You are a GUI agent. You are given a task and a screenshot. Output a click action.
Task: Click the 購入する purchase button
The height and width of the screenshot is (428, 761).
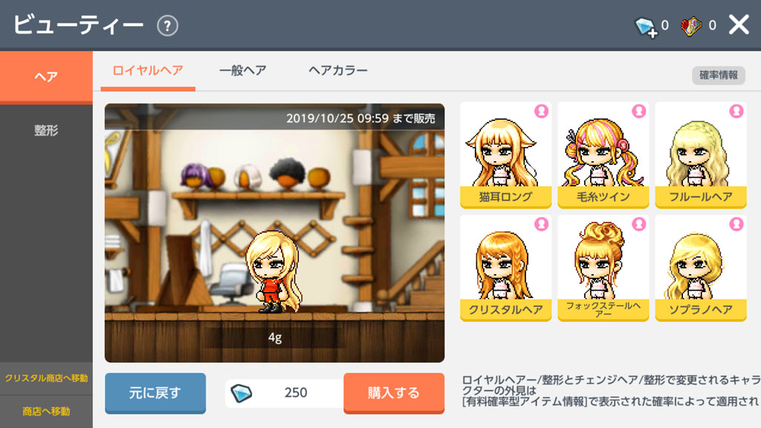tap(394, 393)
